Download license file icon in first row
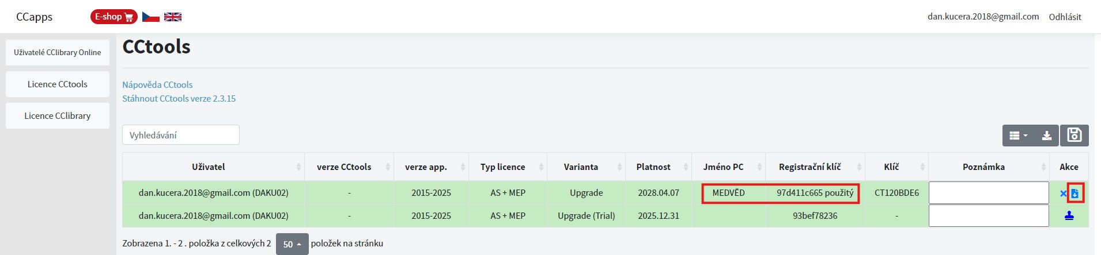1101x255 pixels. click(1075, 194)
